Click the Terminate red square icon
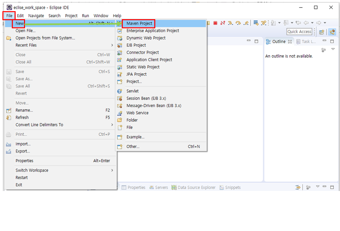Viewport: 340px width, 231px height. (215, 23)
